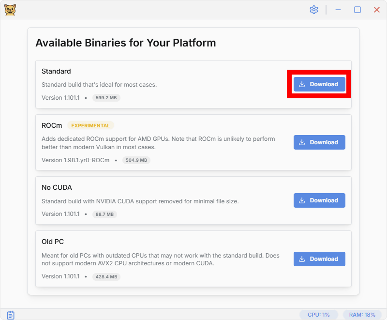Download the Standard build

point(319,84)
